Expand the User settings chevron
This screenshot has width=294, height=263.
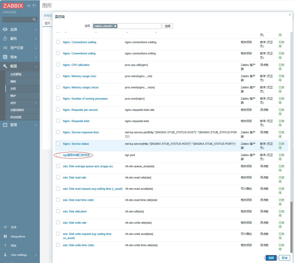[x=36, y=255]
